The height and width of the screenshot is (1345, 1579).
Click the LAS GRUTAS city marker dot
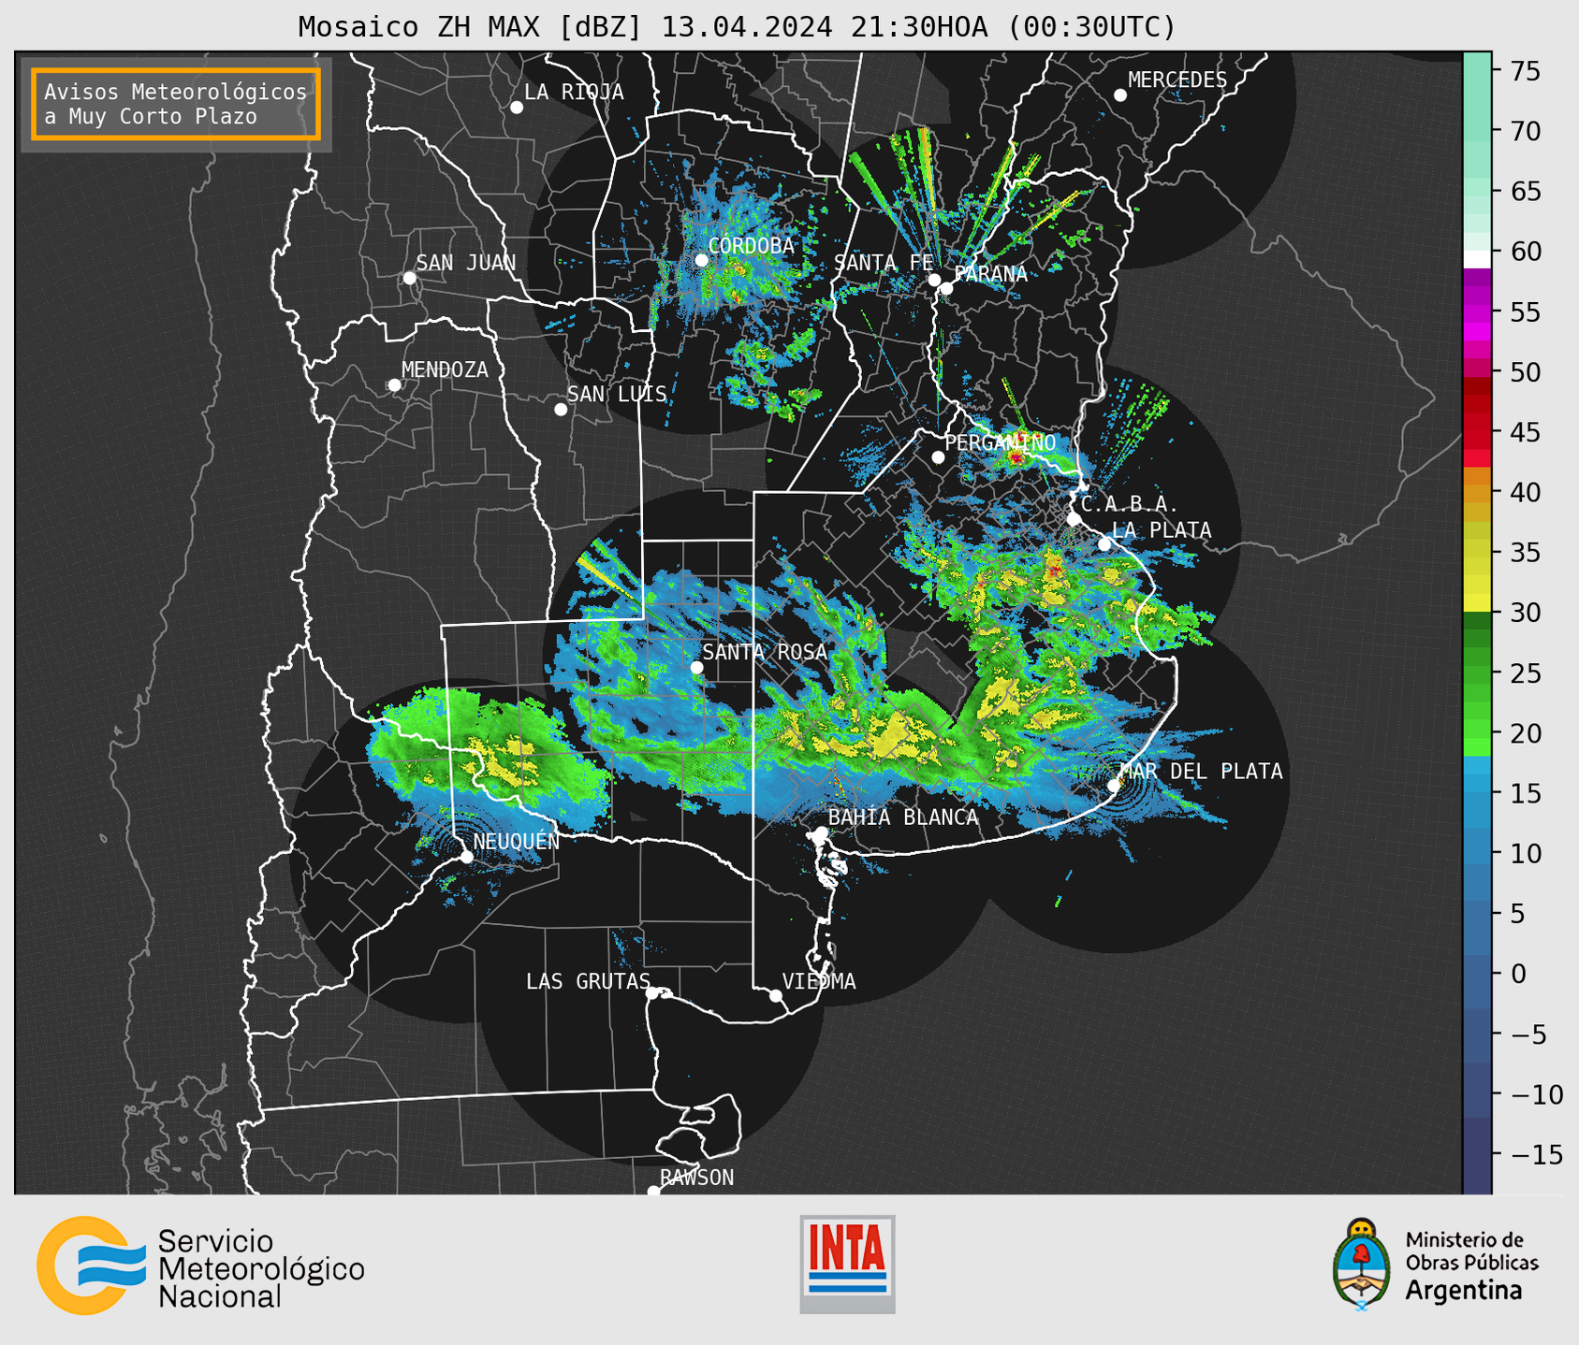pos(652,993)
